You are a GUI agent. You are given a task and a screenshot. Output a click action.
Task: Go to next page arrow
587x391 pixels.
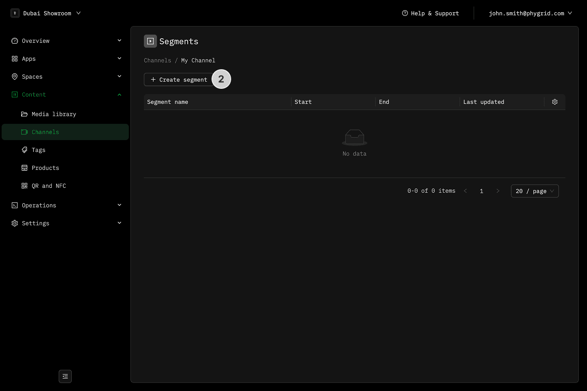point(498,191)
